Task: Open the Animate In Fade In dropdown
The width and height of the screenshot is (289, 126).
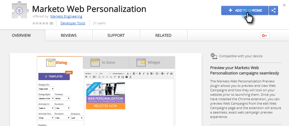Action: (46, 108)
